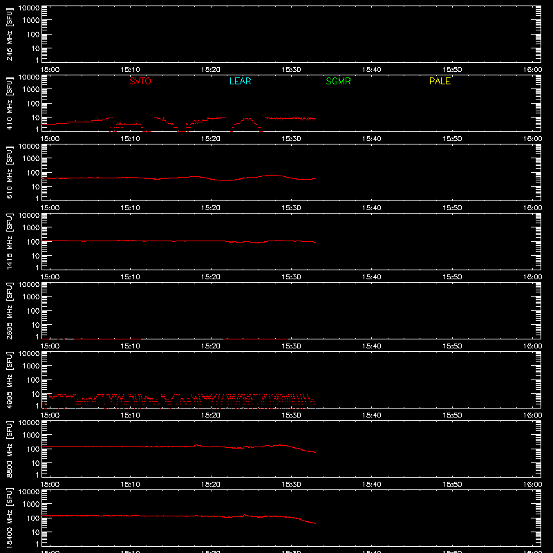553x553 pixels.
Task: Click the 15400 MHz [SFU] axis title
Action: point(9,518)
